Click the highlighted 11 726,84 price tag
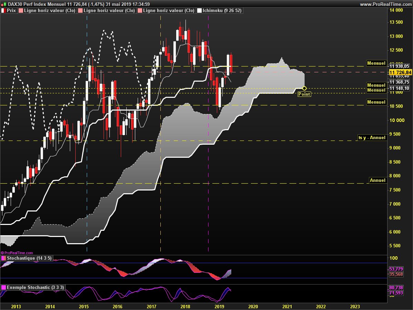The height and width of the screenshot is (310, 413). point(400,72)
